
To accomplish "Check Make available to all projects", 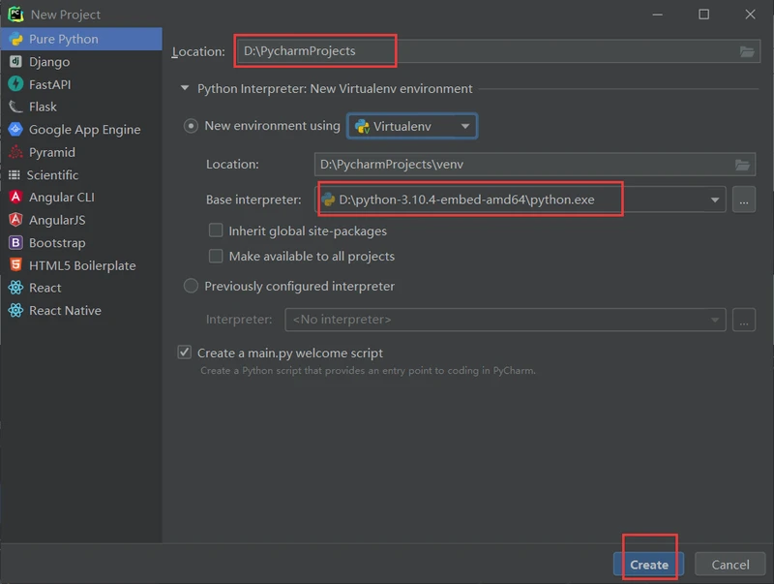I will 217,257.
